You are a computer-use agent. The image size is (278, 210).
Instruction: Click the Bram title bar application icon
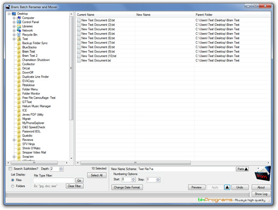(x=8, y=7)
